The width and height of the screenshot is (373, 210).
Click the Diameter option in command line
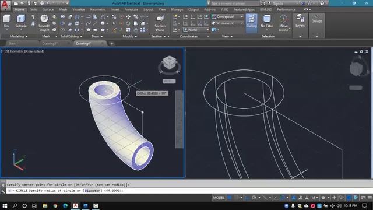coord(92,191)
